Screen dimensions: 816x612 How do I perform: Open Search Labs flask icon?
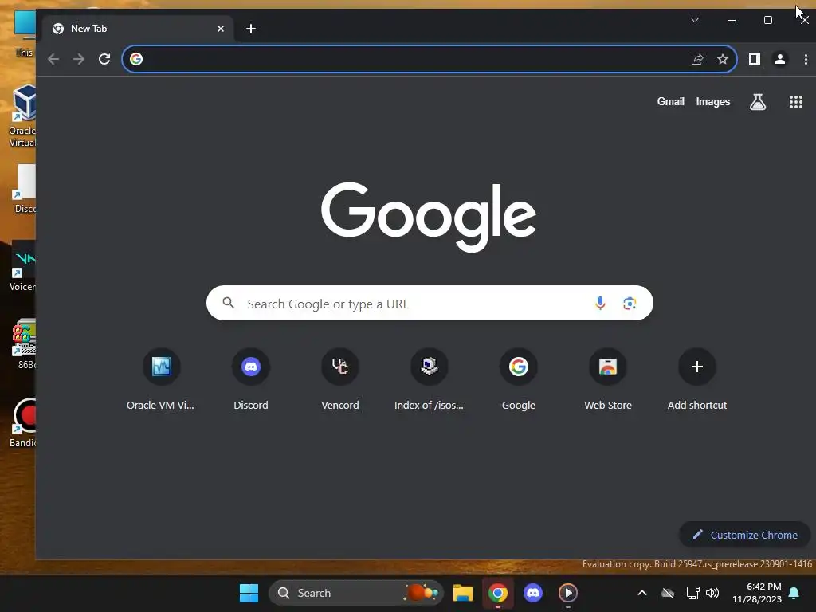point(758,101)
